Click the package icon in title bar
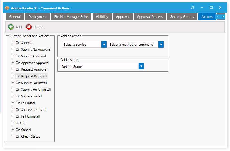 [x=7, y=8]
